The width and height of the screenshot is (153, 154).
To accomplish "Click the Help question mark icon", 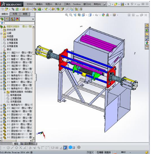I will pos(132,4).
